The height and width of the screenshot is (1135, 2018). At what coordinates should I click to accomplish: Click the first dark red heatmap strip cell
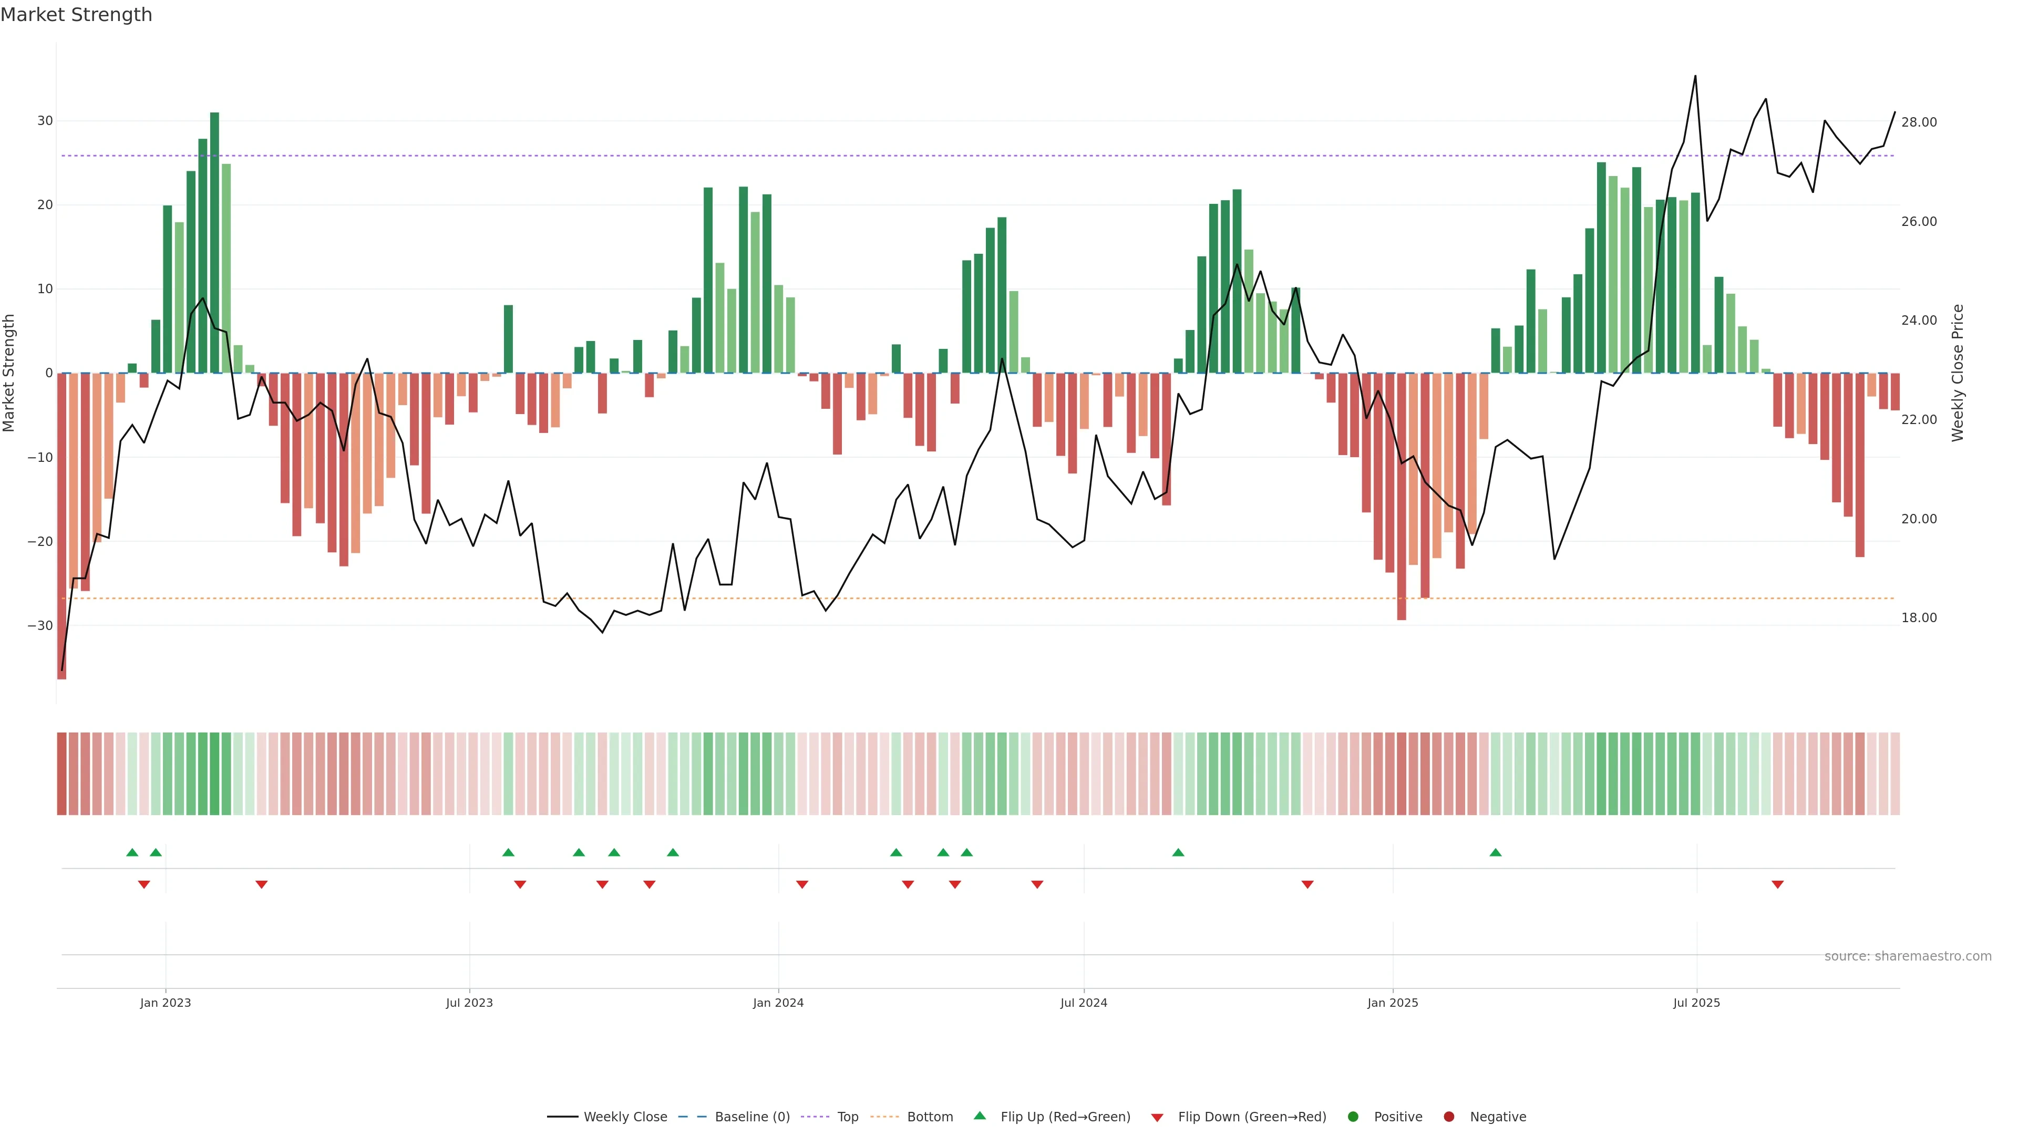62,773
